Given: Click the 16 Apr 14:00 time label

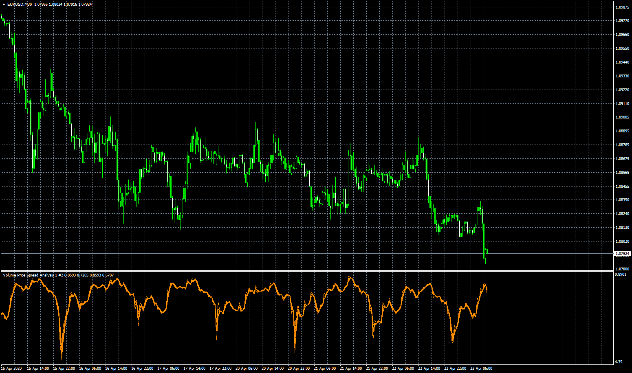Looking at the screenshot, I should [x=116, y=369].
